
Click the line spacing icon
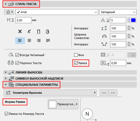point(104,28)
